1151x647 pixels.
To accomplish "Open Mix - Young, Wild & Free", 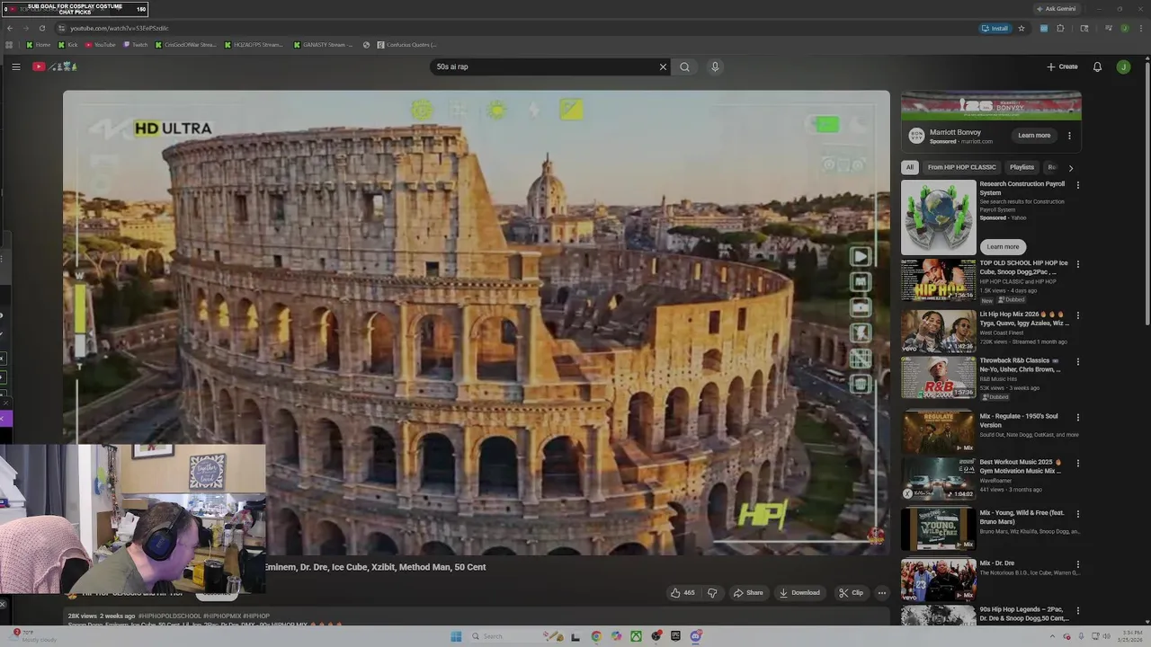I will coord(1022,517).
